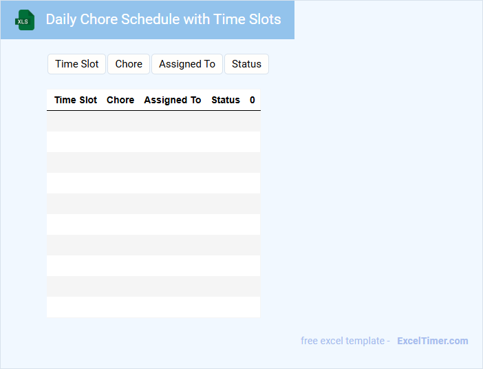Select the Time Slot tag button
Image resolution: width=483 pixels, height=369 pixels.
point(76,64)
